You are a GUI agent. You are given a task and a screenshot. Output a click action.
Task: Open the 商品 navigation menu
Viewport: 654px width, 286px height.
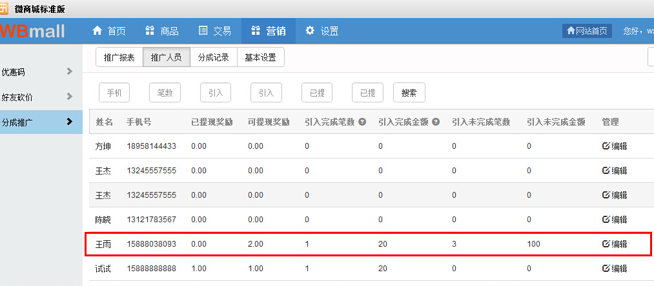click(x=161, y=31)
